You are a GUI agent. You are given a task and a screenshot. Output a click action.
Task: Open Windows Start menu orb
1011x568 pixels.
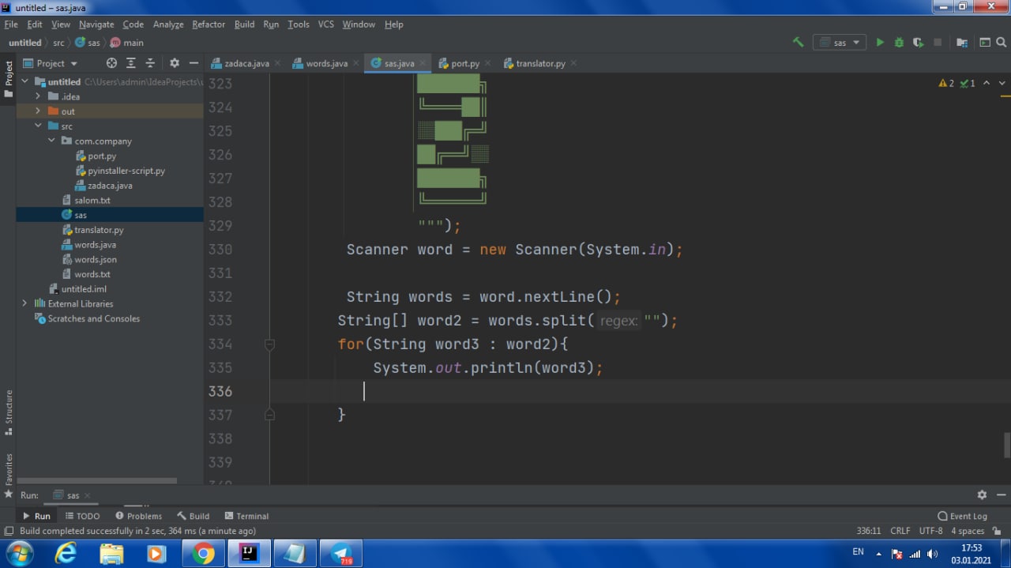[x=20, y=554]
